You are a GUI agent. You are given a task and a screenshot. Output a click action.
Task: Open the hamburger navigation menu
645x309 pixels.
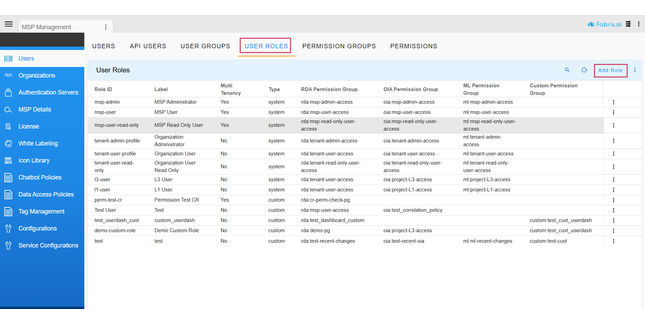[9, 24]
